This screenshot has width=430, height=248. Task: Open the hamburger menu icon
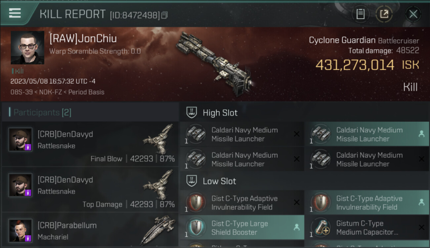coord(15,13)
